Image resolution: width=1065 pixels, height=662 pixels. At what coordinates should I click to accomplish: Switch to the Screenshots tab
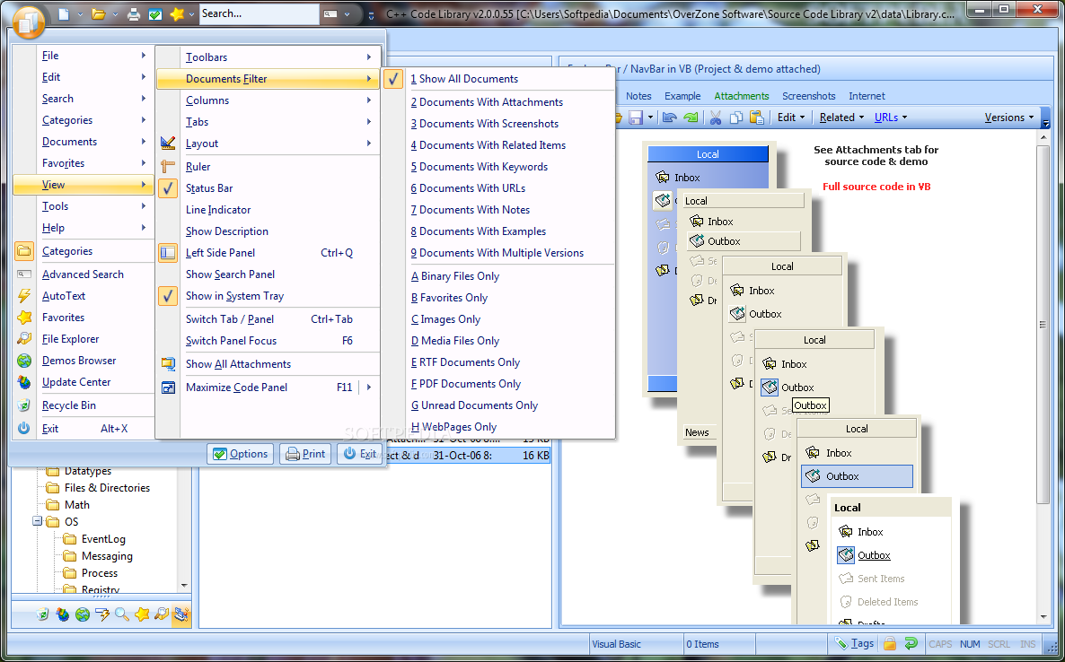(x=808, y=96)
